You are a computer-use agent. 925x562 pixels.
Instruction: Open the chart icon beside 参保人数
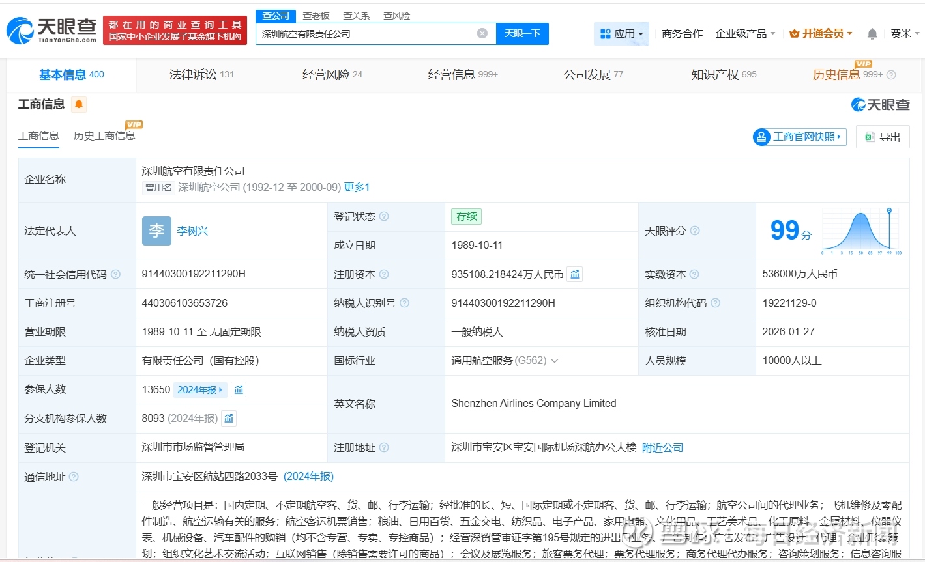(x=239, y=390)
